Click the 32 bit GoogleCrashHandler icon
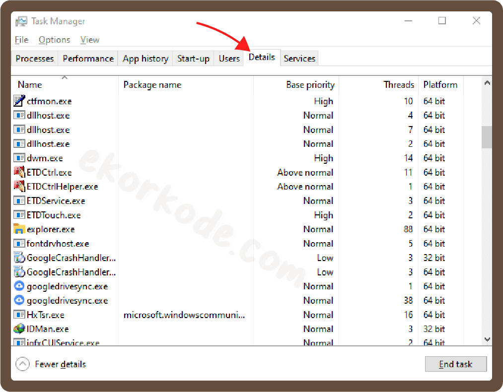 (19, 258)
